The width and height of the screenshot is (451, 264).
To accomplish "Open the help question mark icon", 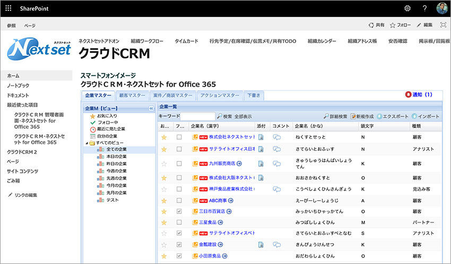I will tap(424, 8).
